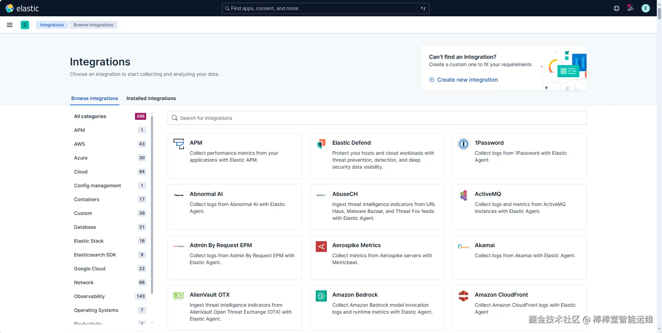Select All categories filter
The width and height of the screenshot is (662, 333).
coord(110,116)
